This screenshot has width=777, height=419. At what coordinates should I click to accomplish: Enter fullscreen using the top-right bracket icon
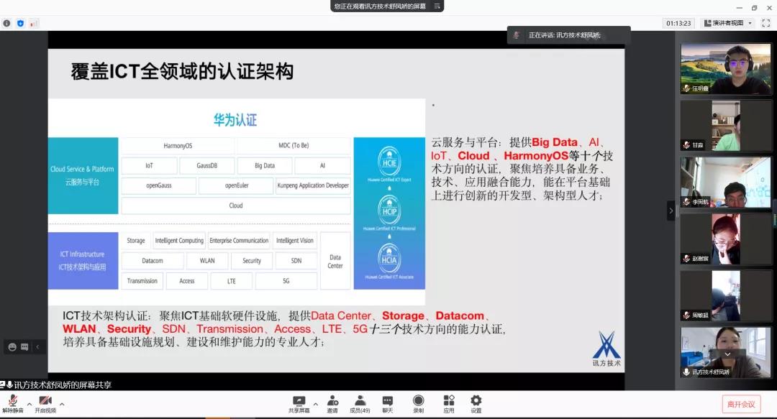tap(765, 22)
